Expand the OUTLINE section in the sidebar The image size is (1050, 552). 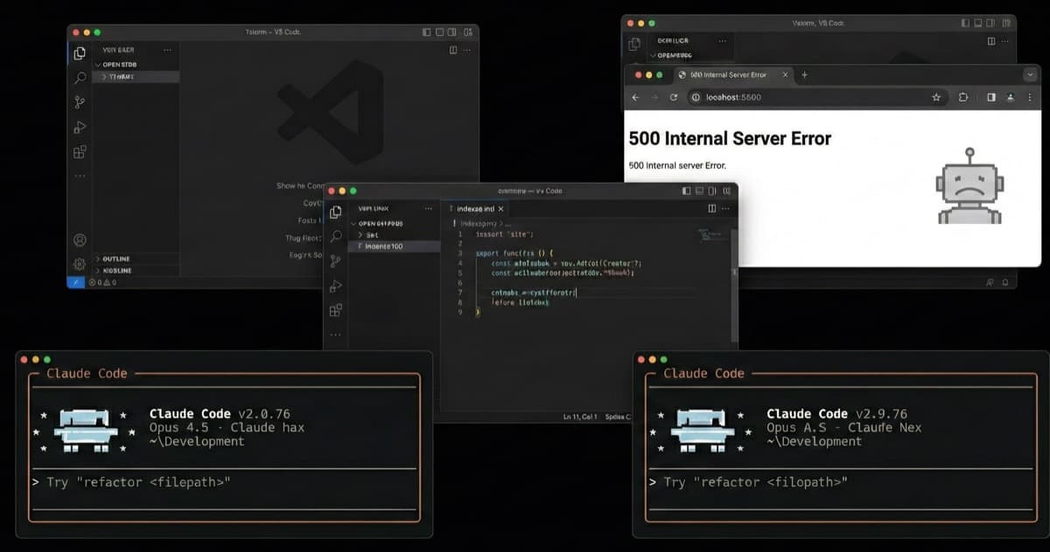click(116, 259)
